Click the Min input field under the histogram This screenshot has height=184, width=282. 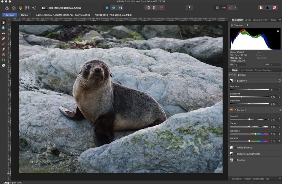click(x=240, y=64)
